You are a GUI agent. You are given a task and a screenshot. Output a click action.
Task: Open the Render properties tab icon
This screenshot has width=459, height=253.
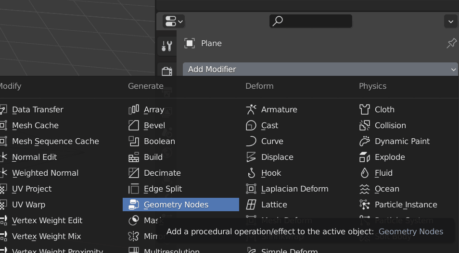tap(166, 72)
